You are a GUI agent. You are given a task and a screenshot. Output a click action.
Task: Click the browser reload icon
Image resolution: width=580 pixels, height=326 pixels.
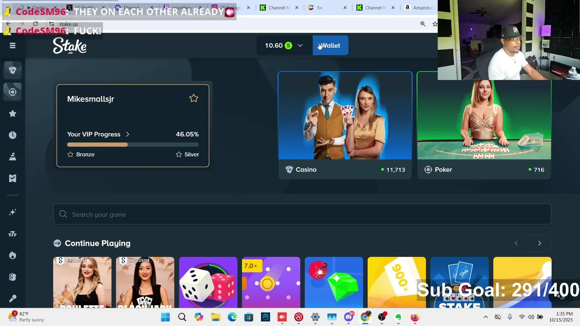click(x=35, y=24)
